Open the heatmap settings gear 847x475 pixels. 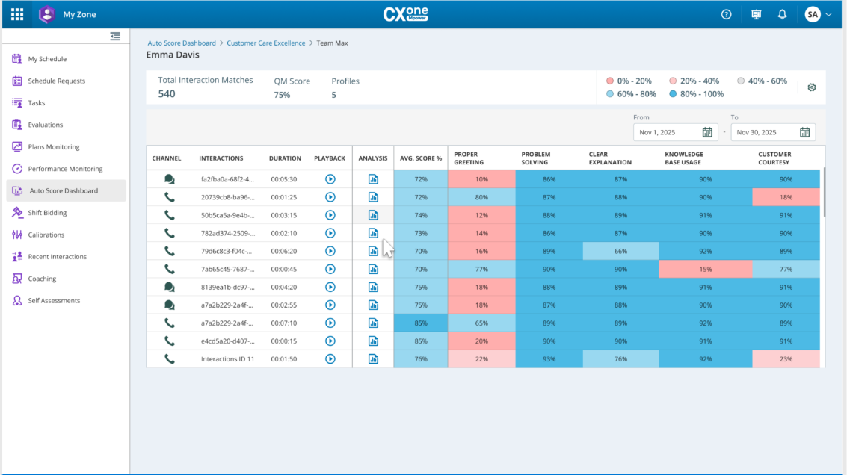tap(812, 87)
